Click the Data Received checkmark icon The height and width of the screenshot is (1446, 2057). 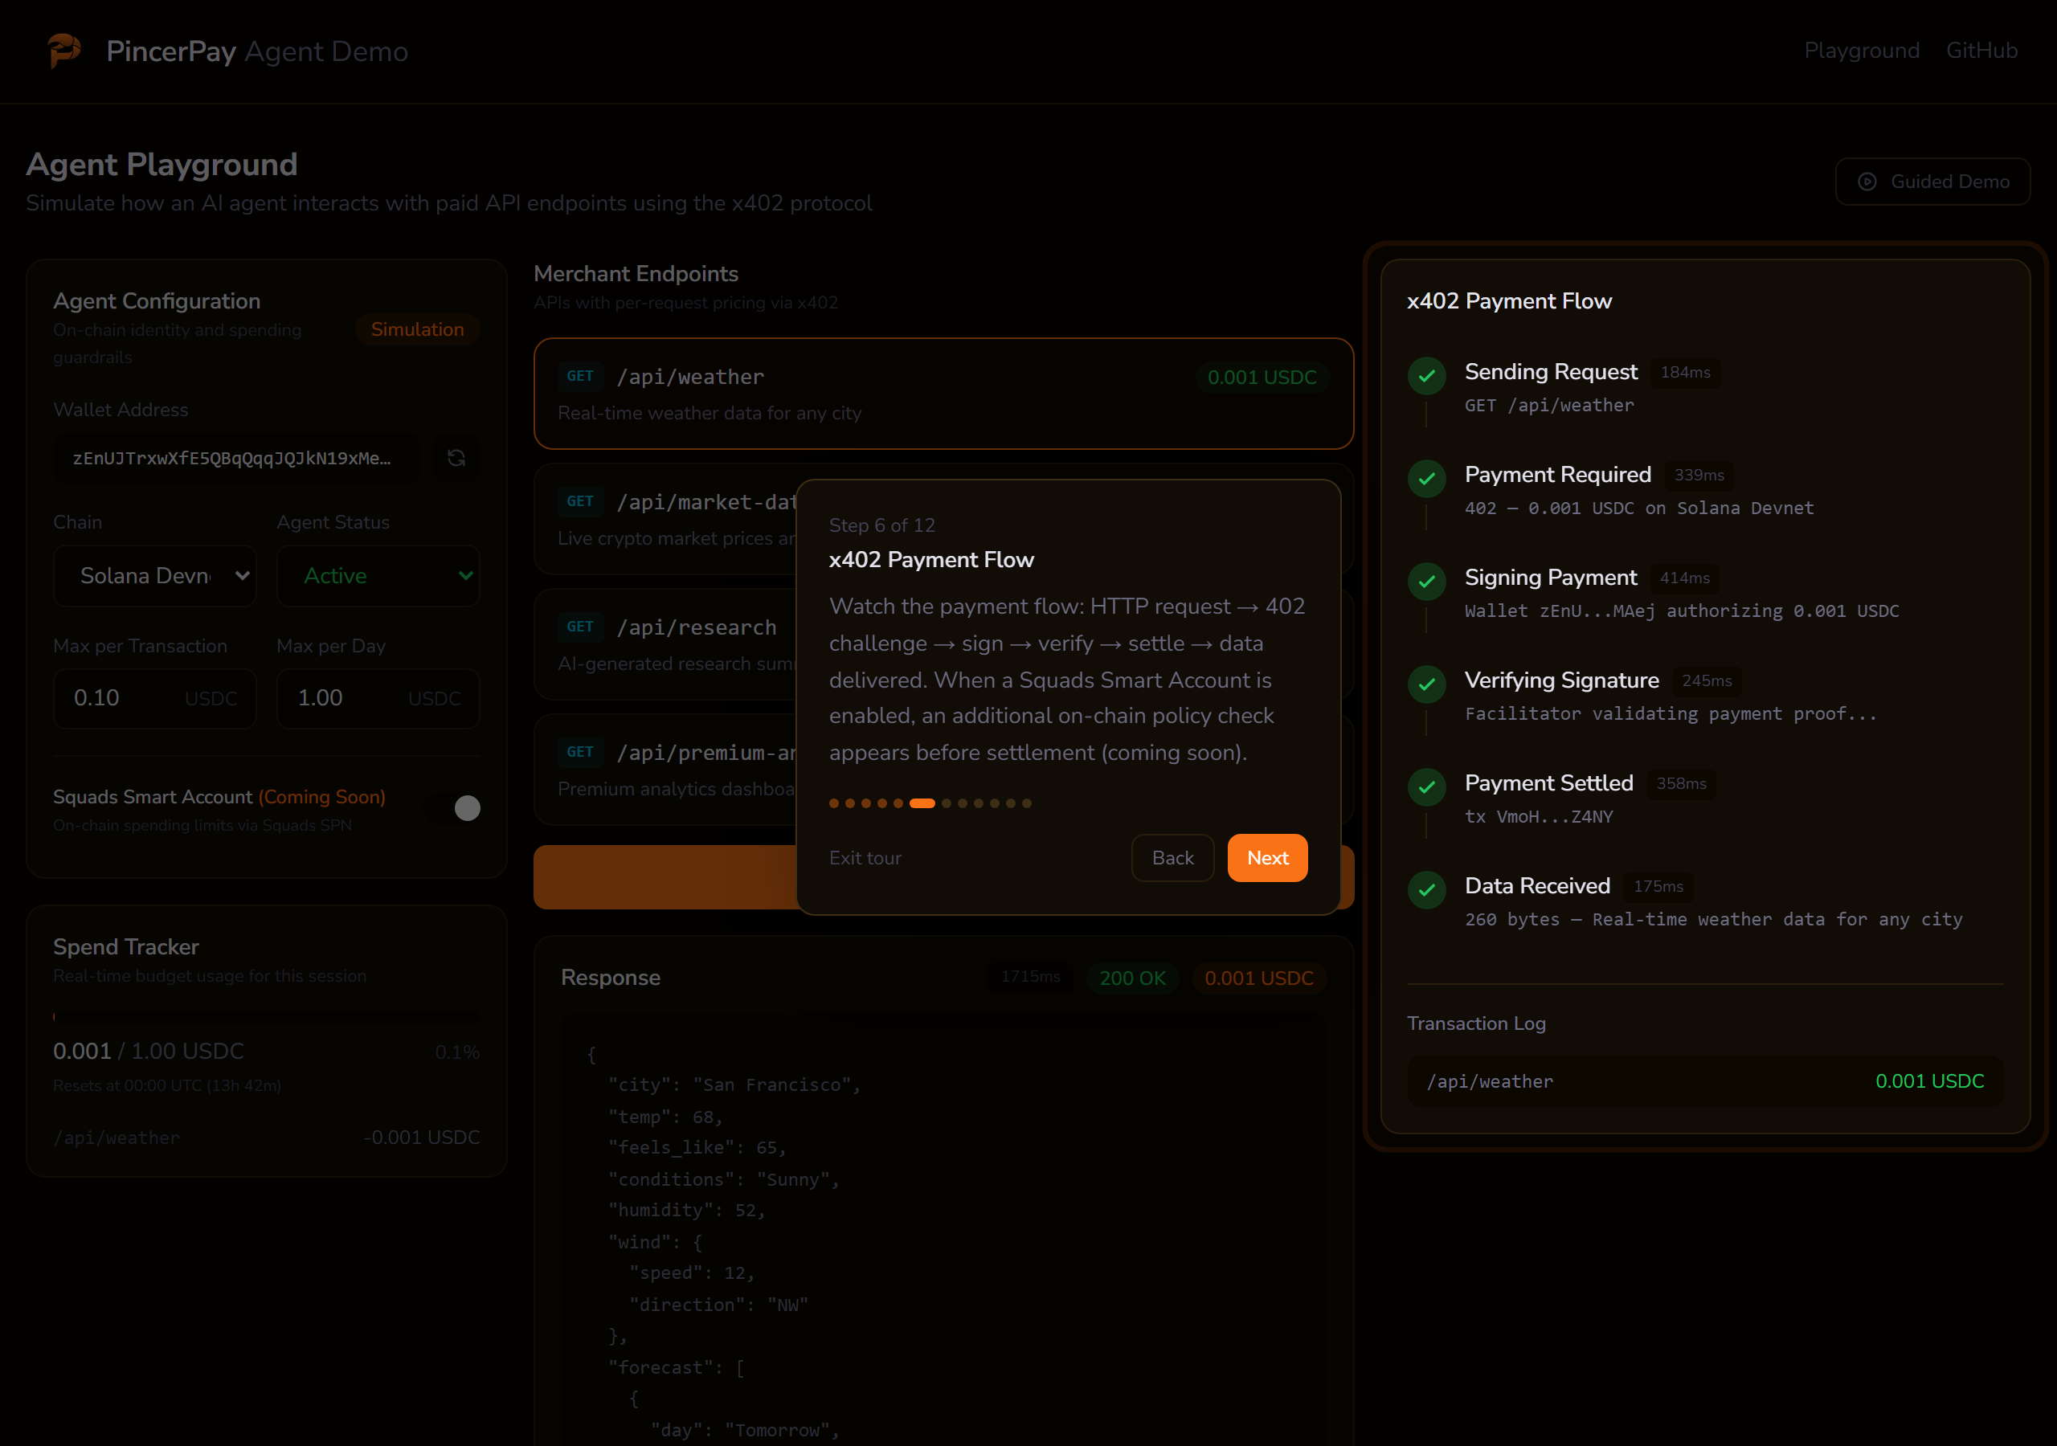1426,889
